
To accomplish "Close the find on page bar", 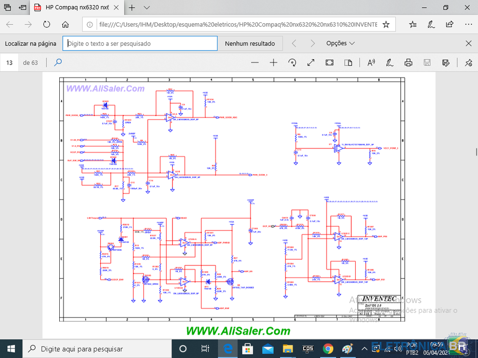I will coord(468,43).
